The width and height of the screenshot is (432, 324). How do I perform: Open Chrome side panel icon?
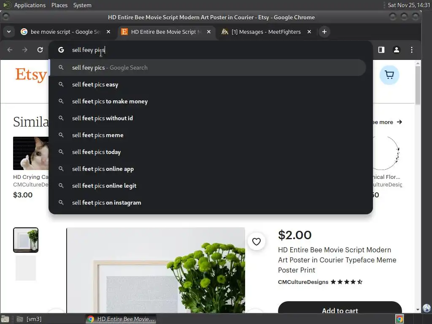click(381, 50)
